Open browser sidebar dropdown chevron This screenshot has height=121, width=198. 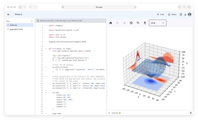[24, 7]
